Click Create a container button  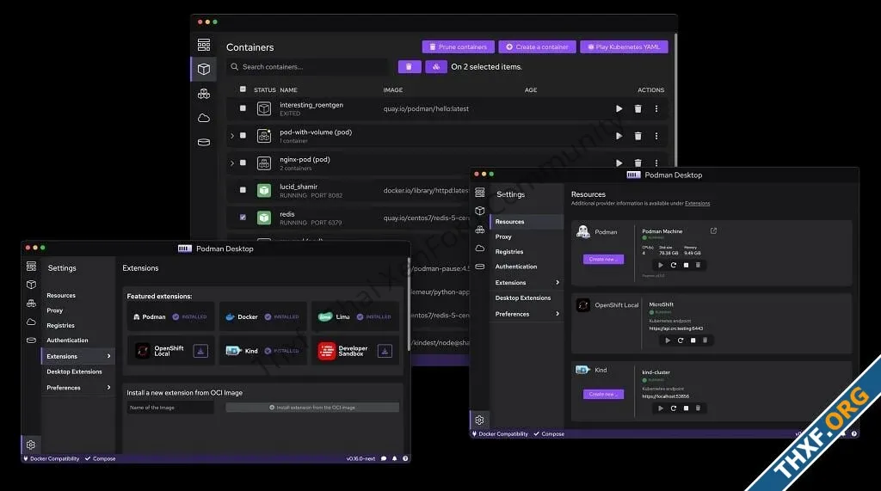coord(537,47)
